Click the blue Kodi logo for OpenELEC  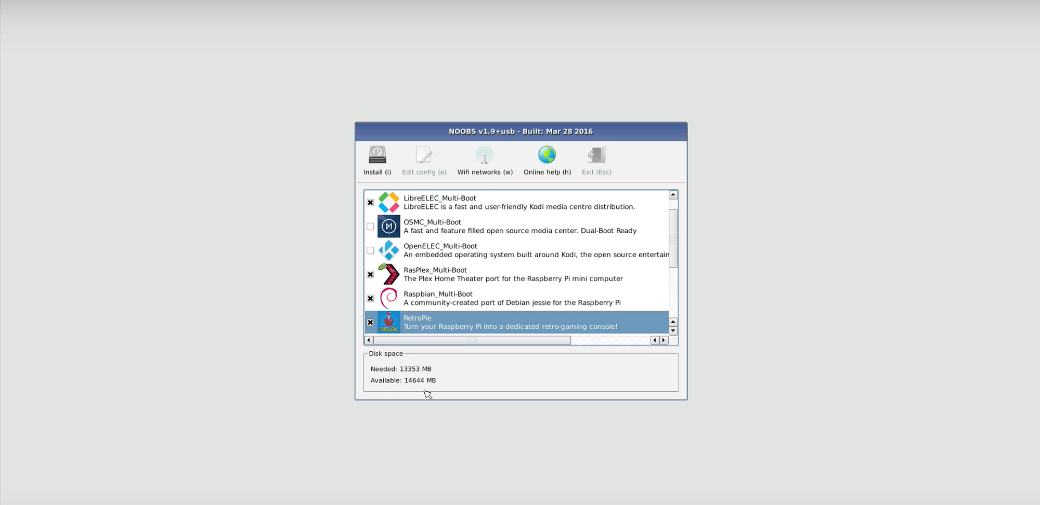[389, 250]
